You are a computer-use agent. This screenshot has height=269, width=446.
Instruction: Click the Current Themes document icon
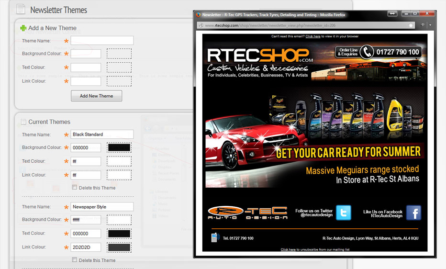point(23,122)
